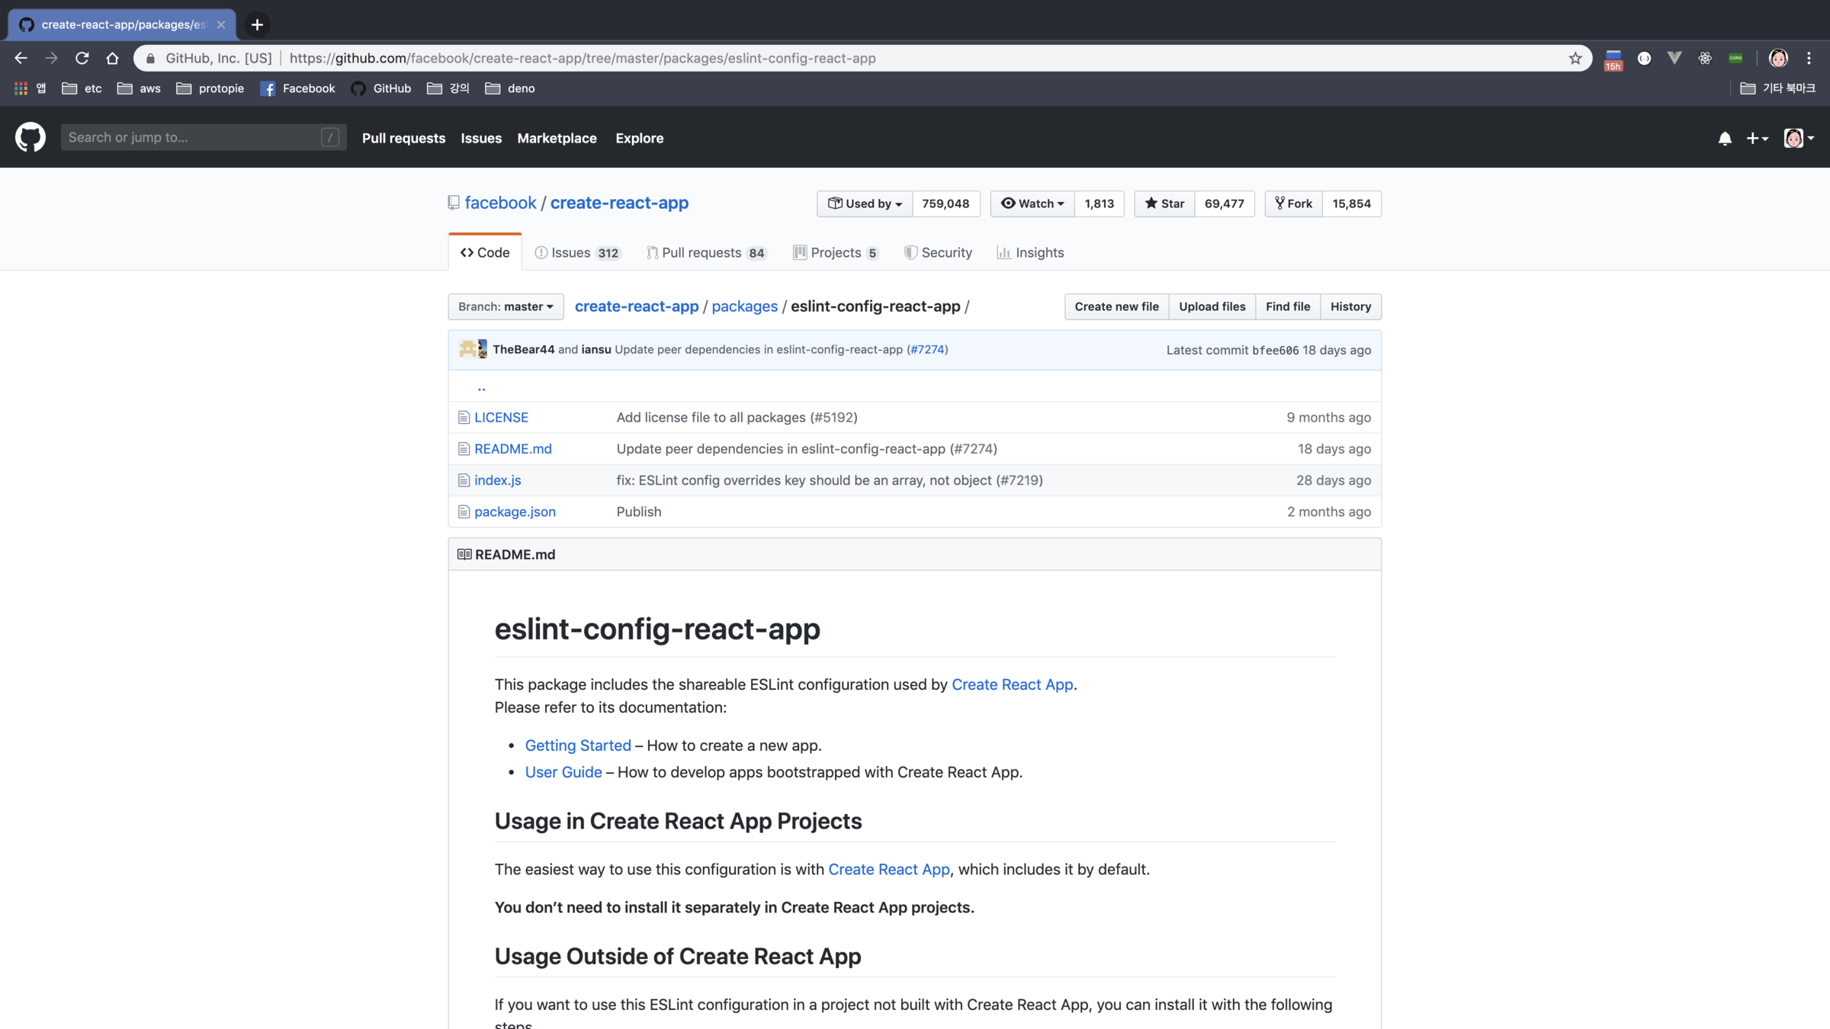
Task: Open the Used by dropdown
Action: coord(865,204)
